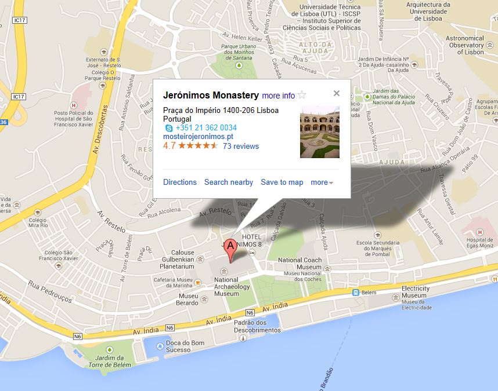Select the National Coach Museum icon
The width and height of the screenshot is (498, 391).
tap(328, 269)
